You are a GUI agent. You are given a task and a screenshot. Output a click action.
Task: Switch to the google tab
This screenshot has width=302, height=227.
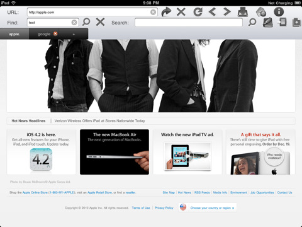[44, 34]
